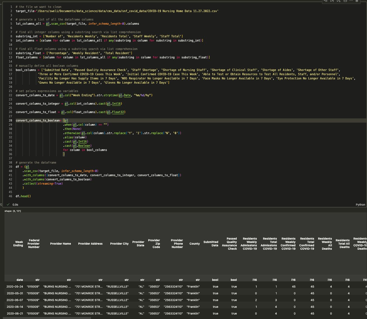Viewport: 367px width, 319px height.
Task: Click line number 28 in the gutter
Action: tap(10, 120)
